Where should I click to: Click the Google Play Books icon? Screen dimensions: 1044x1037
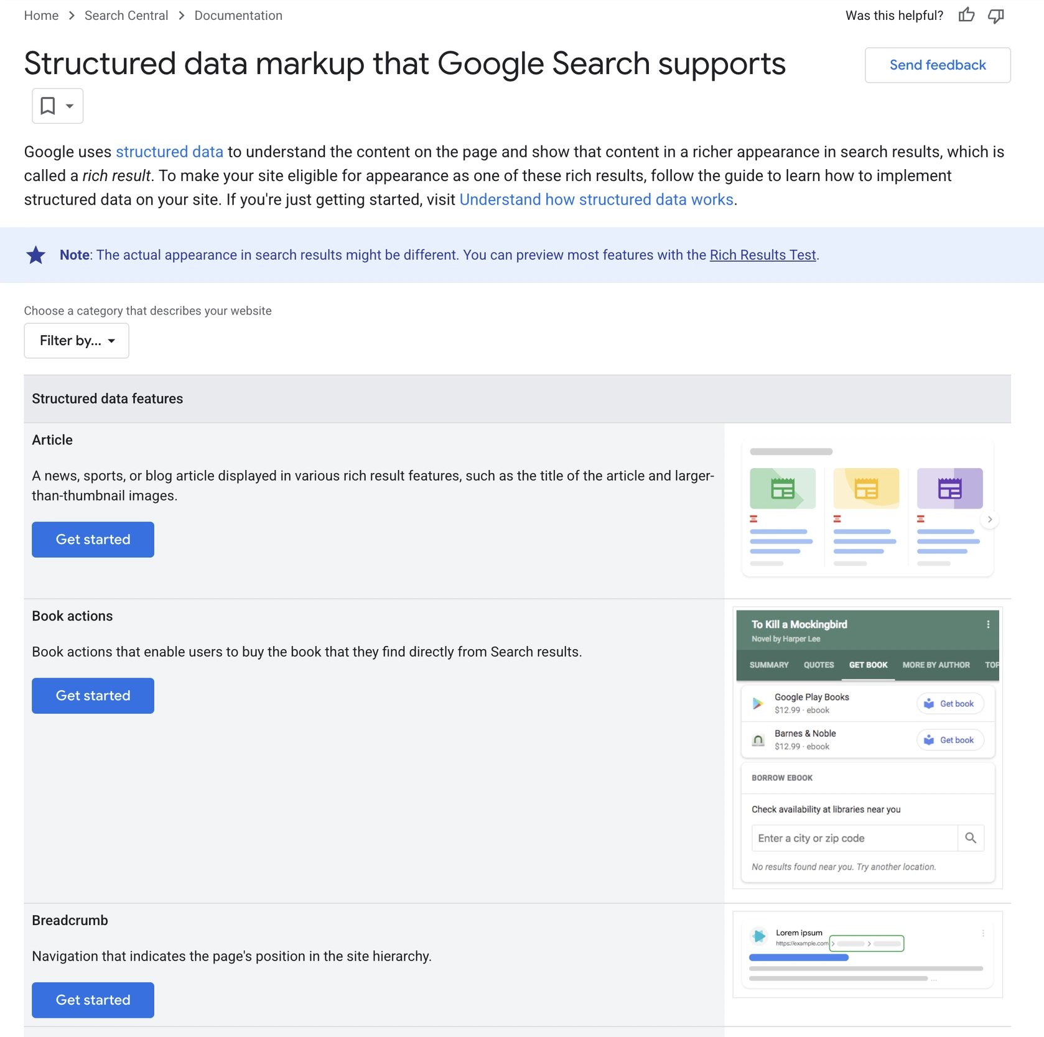[x=758, y=703]
